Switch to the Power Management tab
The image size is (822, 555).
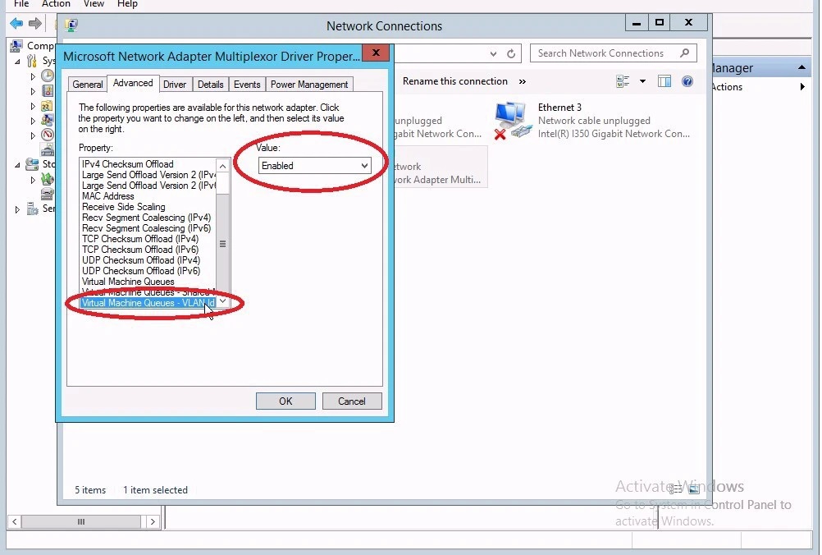[x=309, y=84]
